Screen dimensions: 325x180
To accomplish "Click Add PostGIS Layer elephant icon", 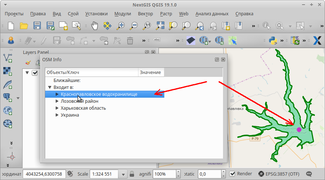I will click(8, 97).
